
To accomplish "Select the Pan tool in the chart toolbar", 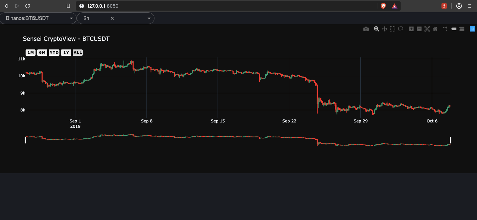I will click(384, 29).
